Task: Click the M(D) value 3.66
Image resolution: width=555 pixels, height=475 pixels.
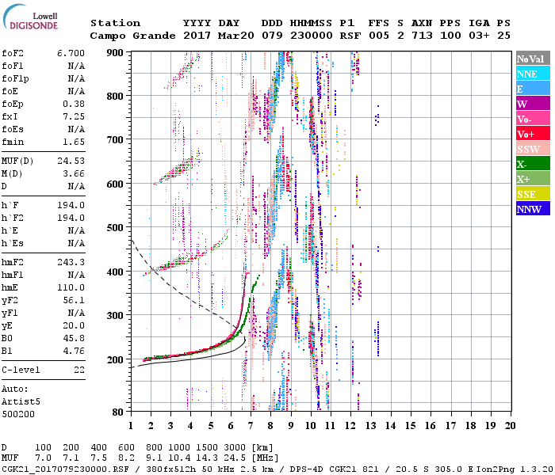Action: [74, 173]
